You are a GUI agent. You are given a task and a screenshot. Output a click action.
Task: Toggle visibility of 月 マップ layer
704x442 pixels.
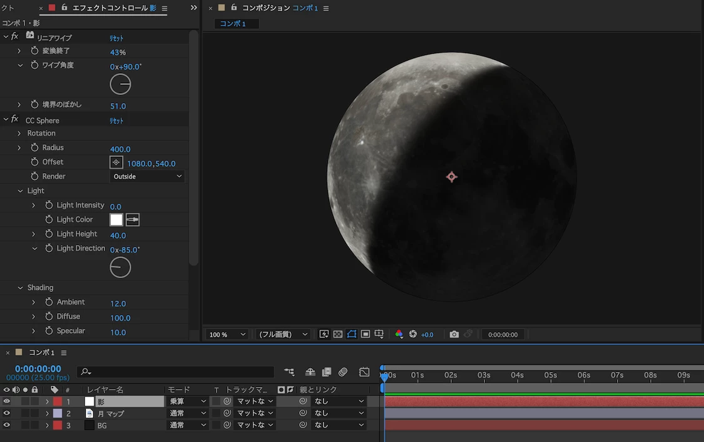click(7, 413)
